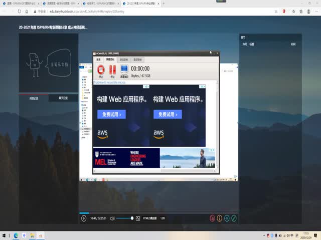Switch to the second browser tab
The width and height of the screenshot is (321, 240).
point(60,3)
